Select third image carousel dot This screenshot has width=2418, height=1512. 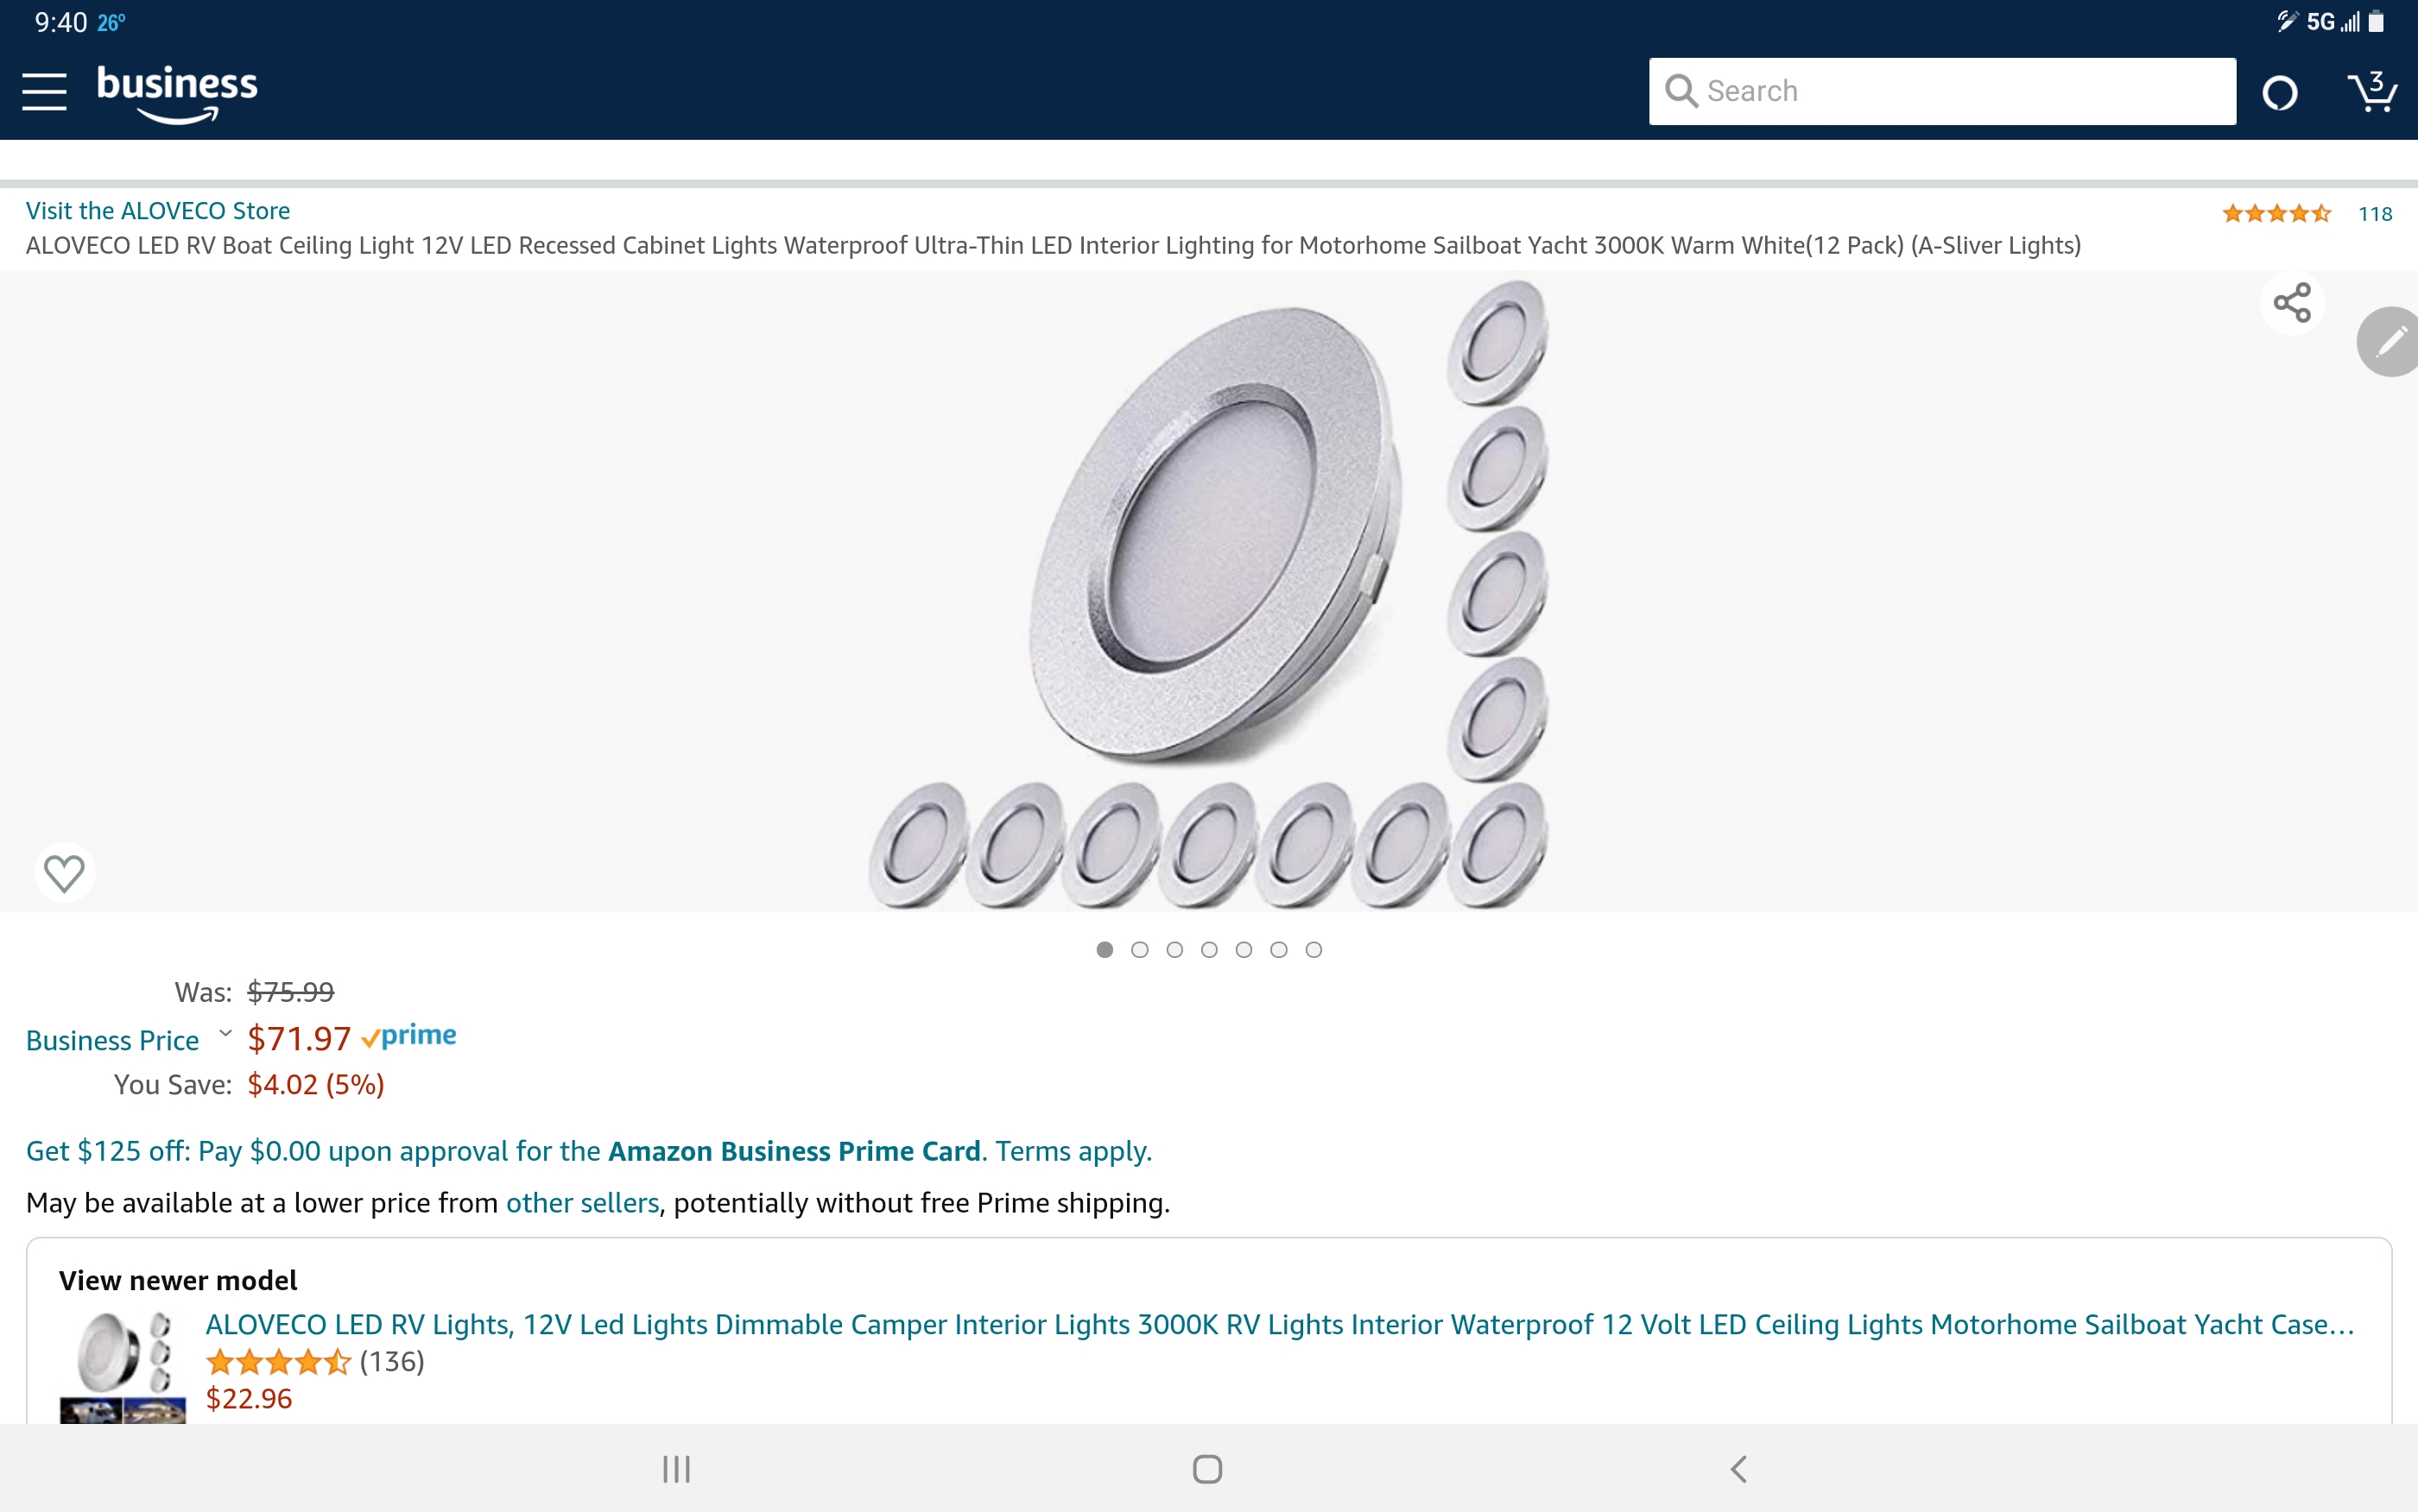click(1174, 950)
